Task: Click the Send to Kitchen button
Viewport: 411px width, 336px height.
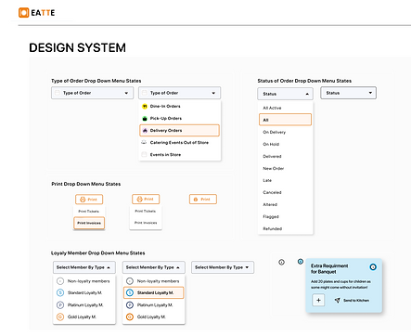Action: click(x=352, y=301)
